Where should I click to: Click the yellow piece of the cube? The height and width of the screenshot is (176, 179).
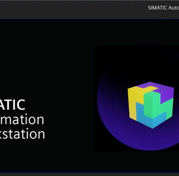coord(133,102)
